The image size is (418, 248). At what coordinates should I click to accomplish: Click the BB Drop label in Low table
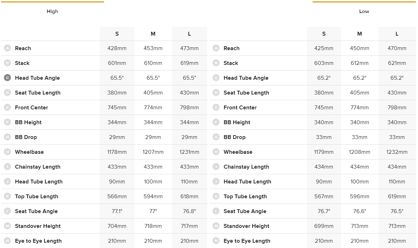click(234, 137)
